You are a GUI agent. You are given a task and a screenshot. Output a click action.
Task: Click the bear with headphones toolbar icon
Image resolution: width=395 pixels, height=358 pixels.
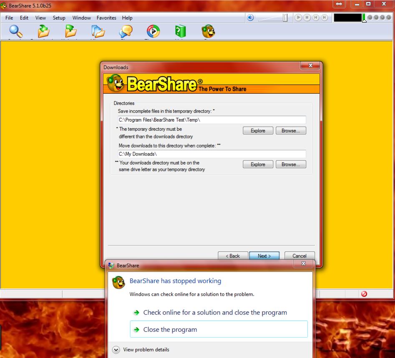click(x=208, y=32)
